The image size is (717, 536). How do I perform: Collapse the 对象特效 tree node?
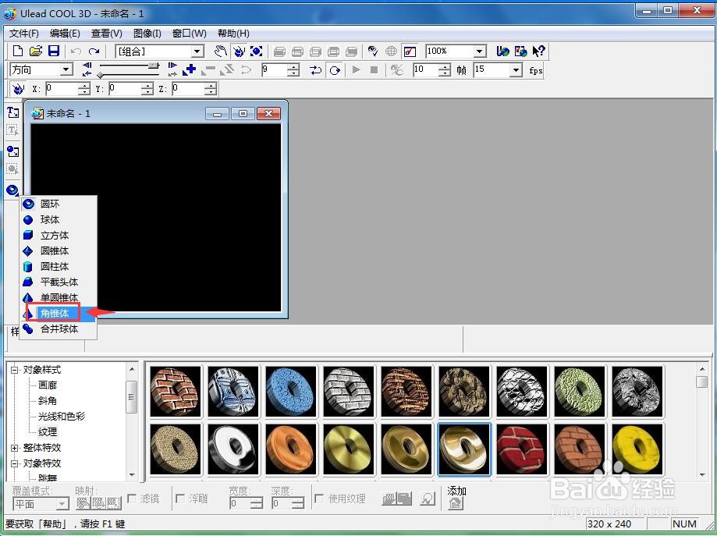(15, 463)
